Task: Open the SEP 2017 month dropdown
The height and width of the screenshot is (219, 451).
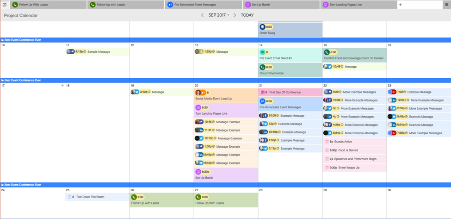Action: pyautogui.click(x=219, y=15)
